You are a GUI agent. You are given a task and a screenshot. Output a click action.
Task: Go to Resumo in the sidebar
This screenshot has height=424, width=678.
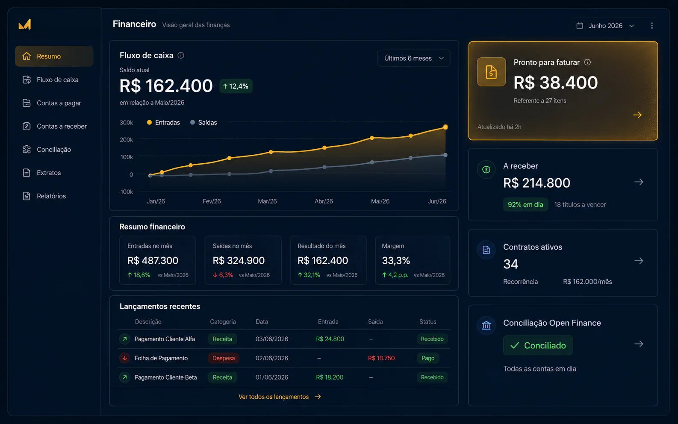click(54, 56)
